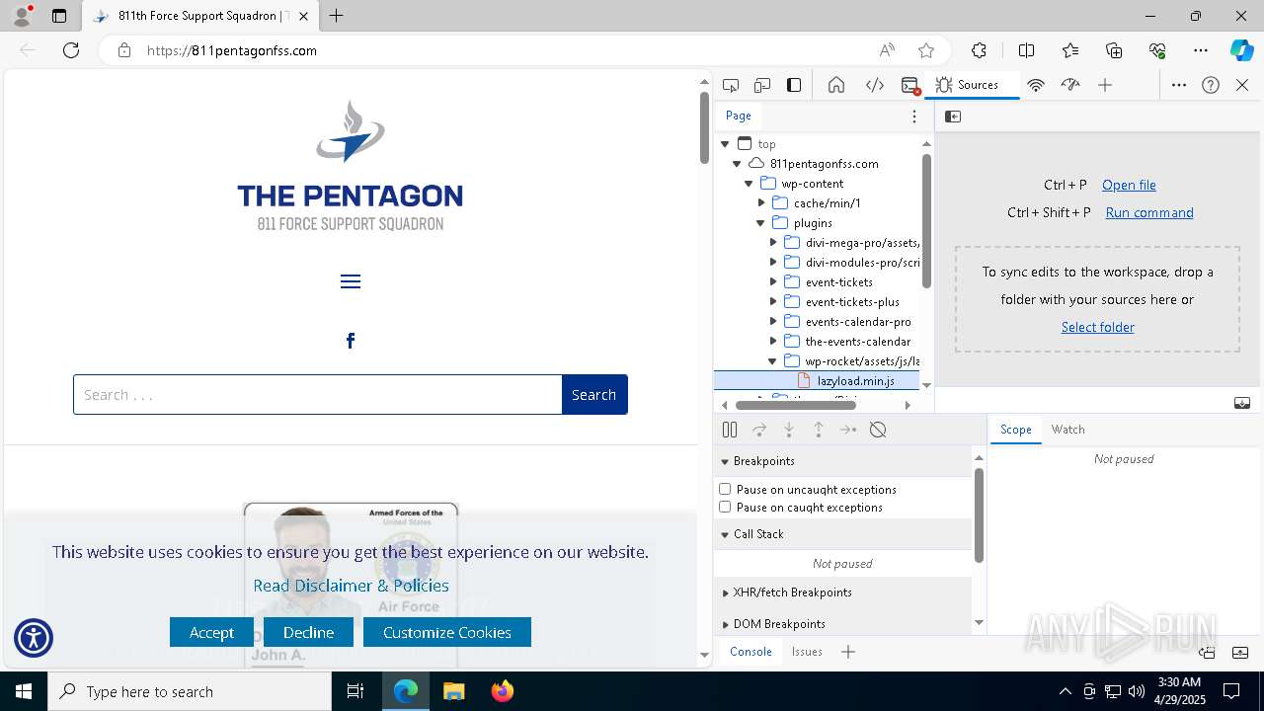Open File Explorer from the taskbar
1264x711 pixels.
453,691
